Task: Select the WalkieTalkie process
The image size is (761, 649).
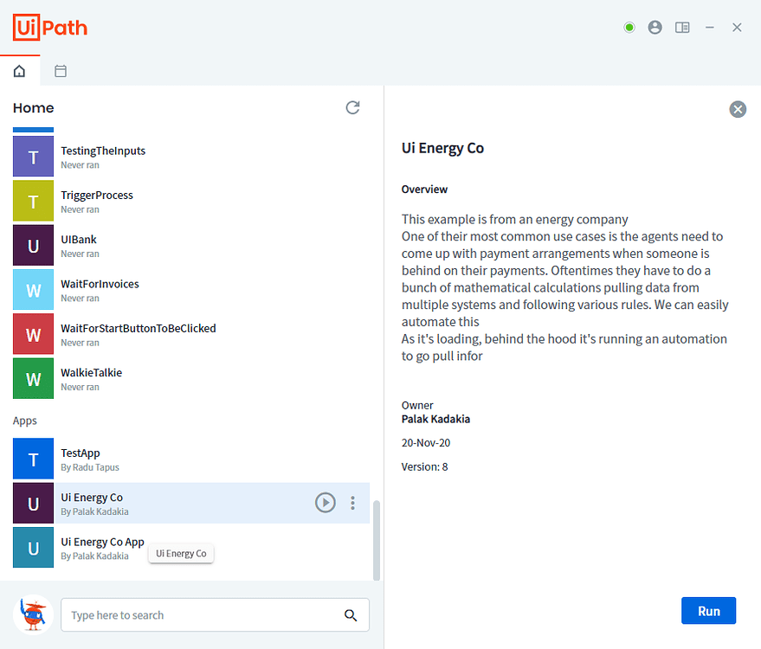Action: [191, 378]
